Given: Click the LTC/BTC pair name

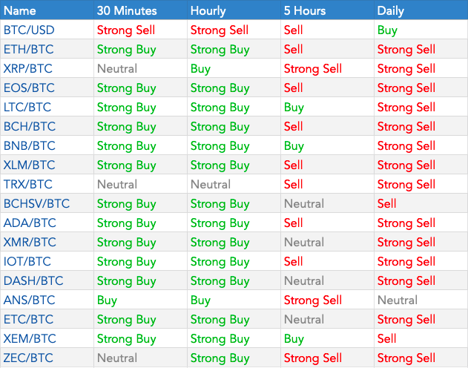Looking at the screenshot, I should tap(28, 108).
